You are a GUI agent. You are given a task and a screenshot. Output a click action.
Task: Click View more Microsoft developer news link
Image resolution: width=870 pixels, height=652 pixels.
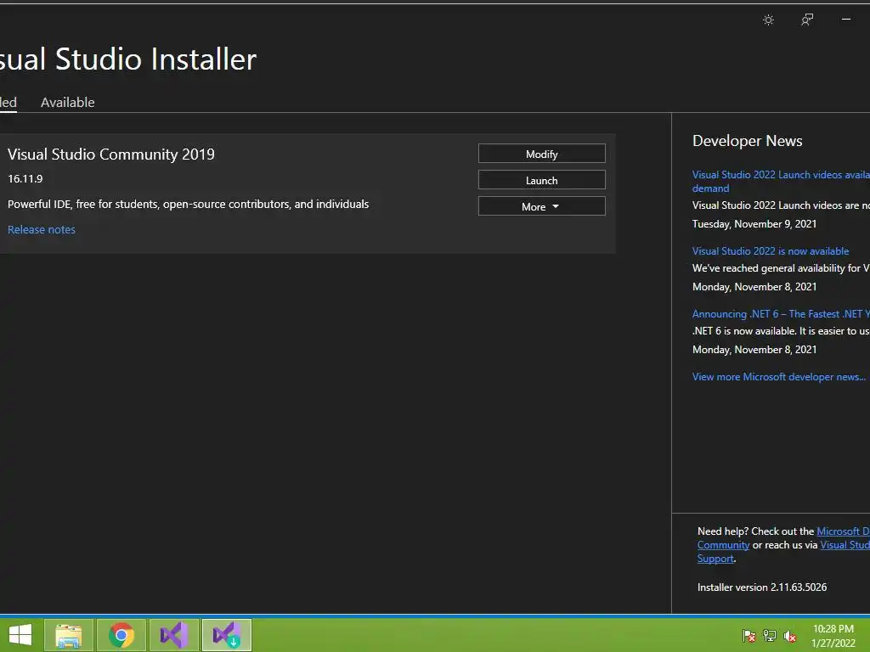coord(779,376)
